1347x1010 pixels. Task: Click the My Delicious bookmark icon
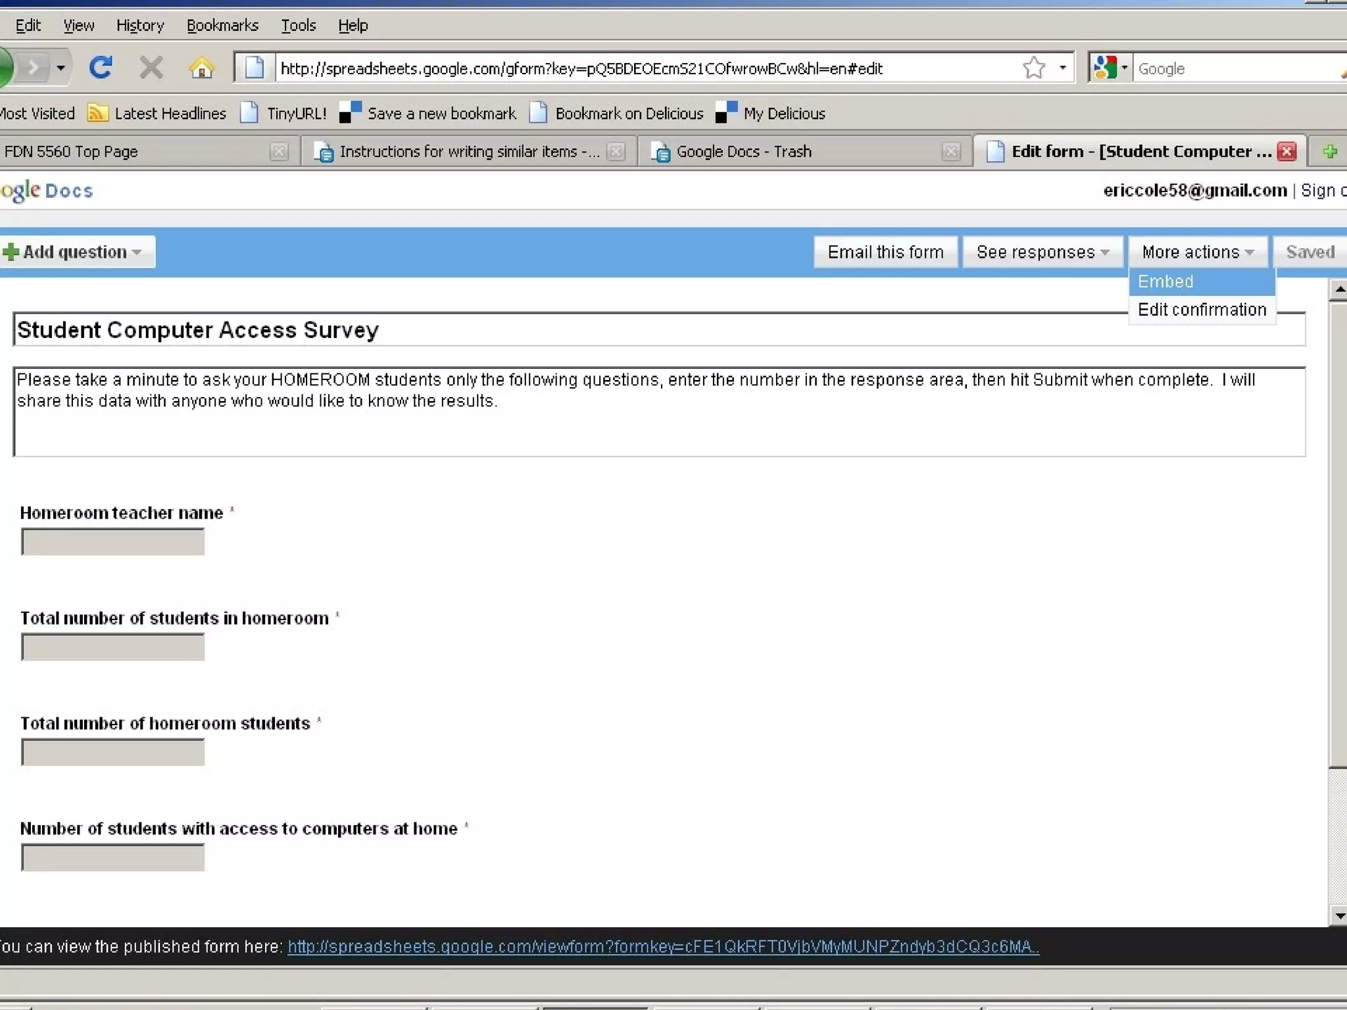tap(726, 113)
